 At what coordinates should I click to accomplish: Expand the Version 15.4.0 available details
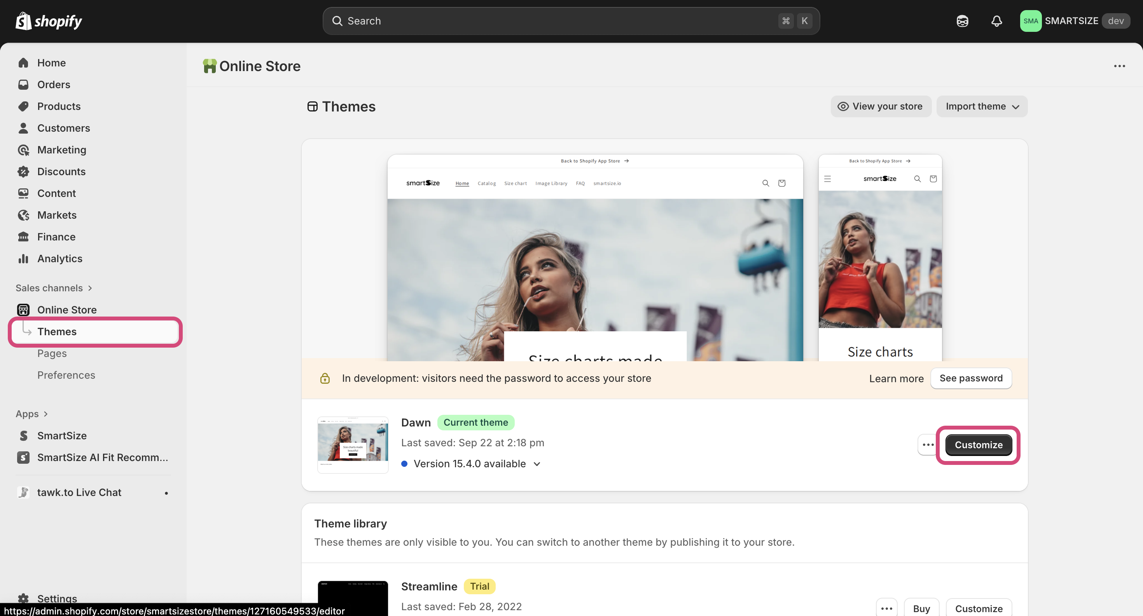coord(537,463)
